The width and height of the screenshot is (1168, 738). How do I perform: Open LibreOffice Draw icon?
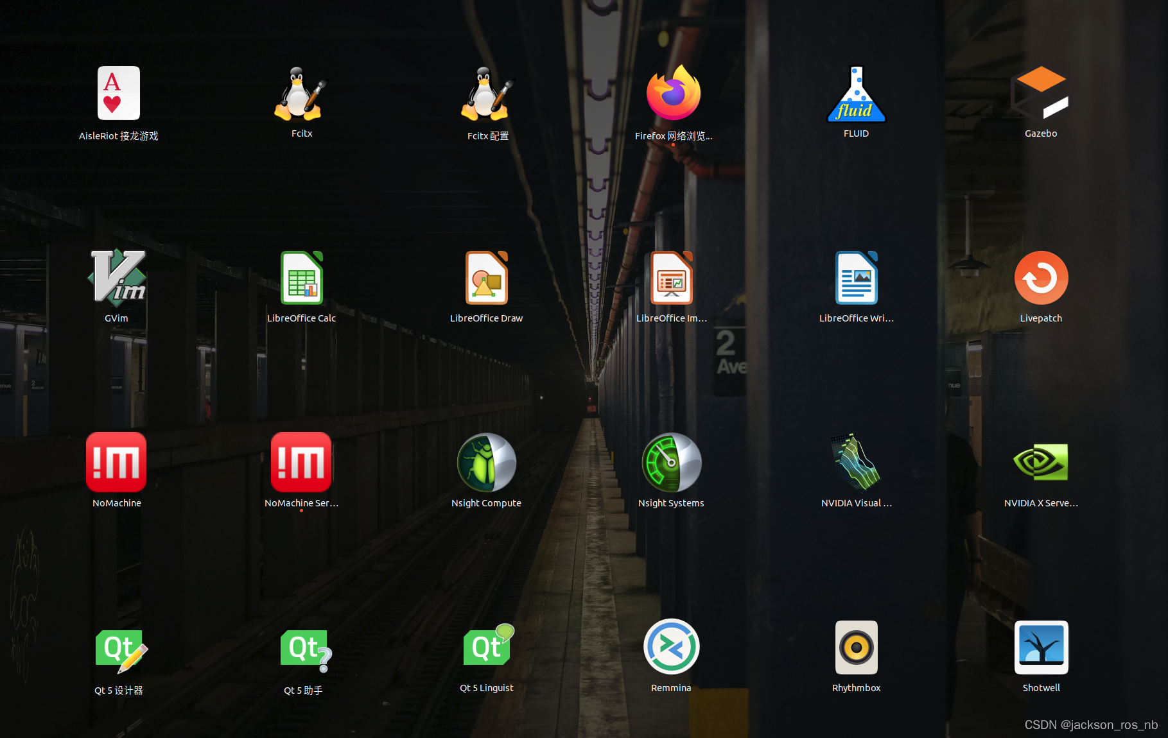(487, 278)
